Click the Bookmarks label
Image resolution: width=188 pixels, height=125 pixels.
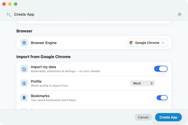[x=40, y=96]
